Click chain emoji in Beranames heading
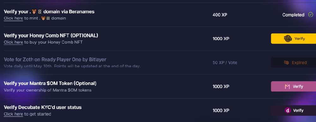 click(40, 12)
